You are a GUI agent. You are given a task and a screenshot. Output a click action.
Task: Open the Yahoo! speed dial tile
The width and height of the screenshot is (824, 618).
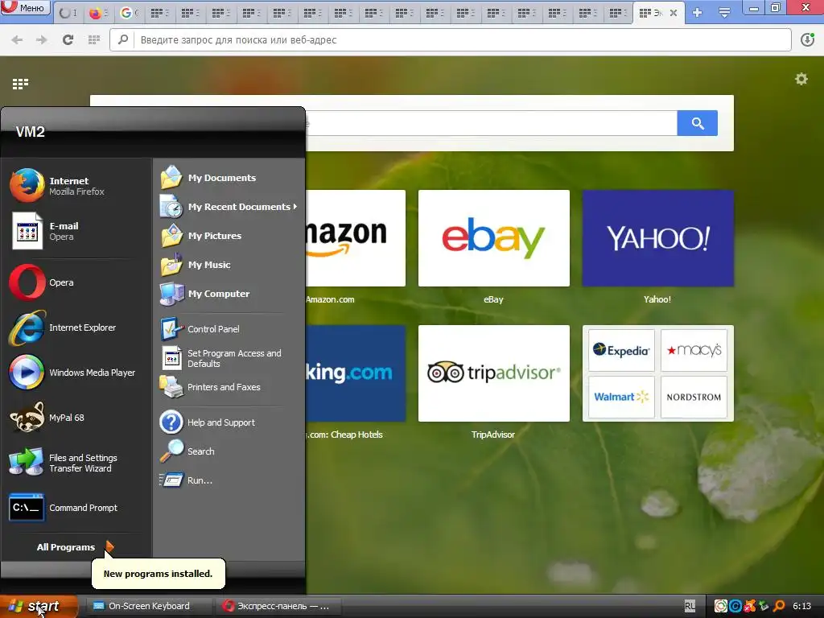[x=658, y=238]
